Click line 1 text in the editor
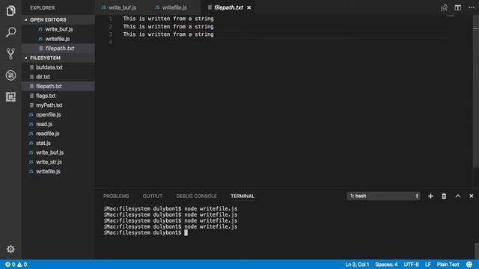The height and width of the screenshot is (269, 479). pyautogui.click(x=168, y=19)
